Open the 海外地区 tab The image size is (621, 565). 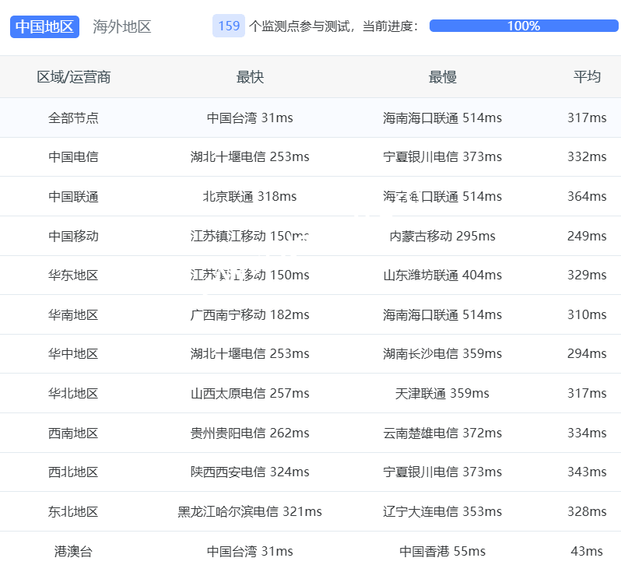(x=122, y=26)
